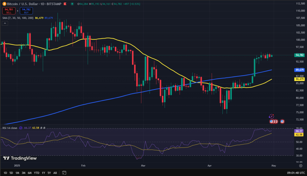Click yellow SMA value 86,479 in legend

click(39, 18)
